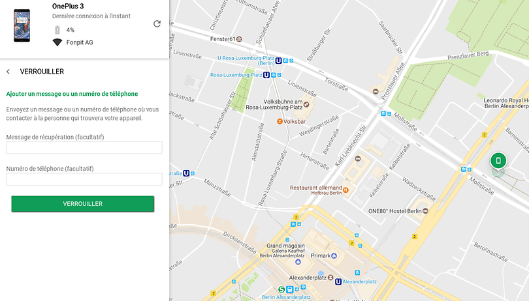Click the Wadzeckstraße street label

(419, 188)
